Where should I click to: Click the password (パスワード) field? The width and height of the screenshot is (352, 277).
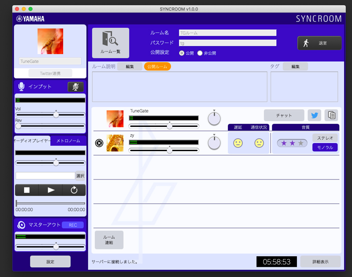(x=227, y=43)
